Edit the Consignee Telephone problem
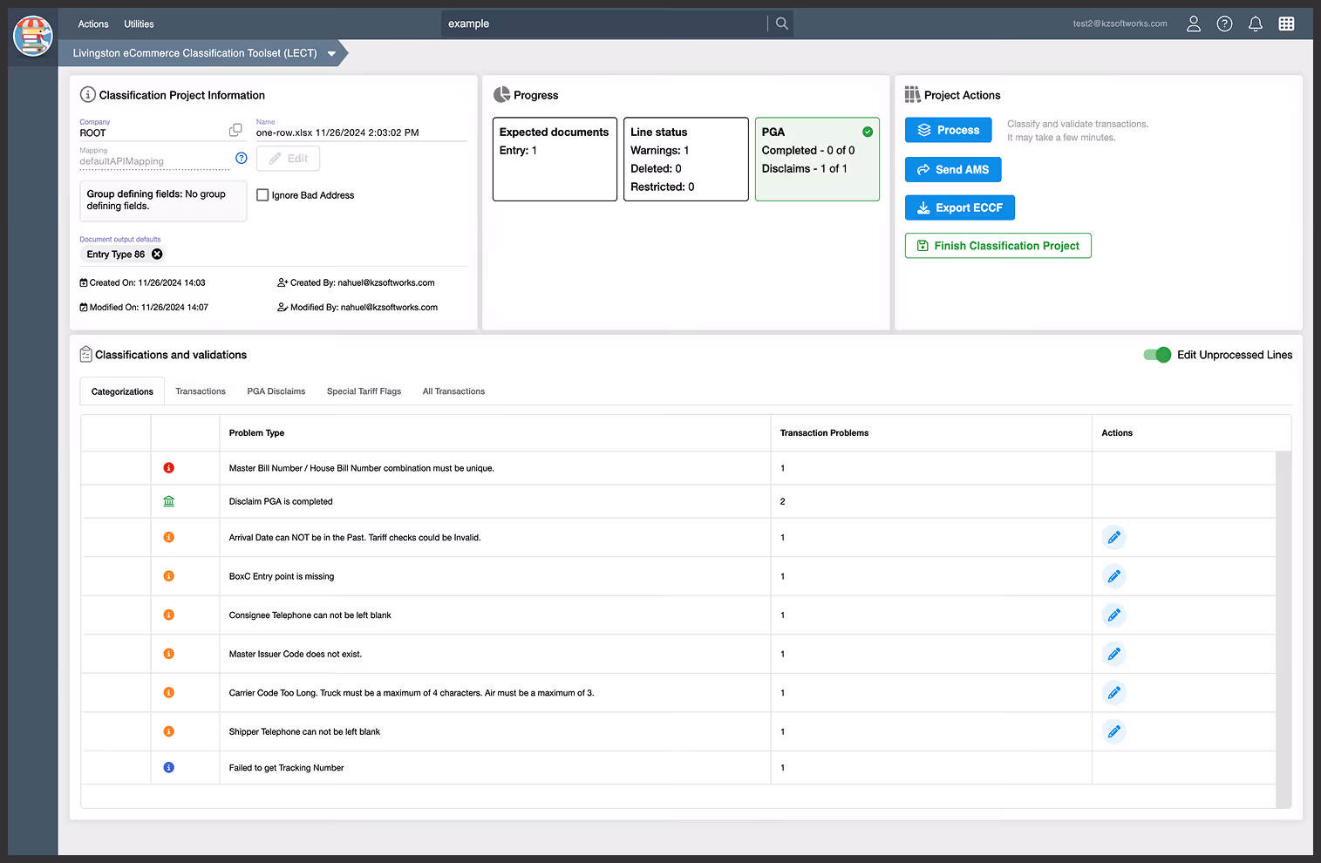Image resolution: width=1321 pixels, height=863 pixels. (1113, 615)
